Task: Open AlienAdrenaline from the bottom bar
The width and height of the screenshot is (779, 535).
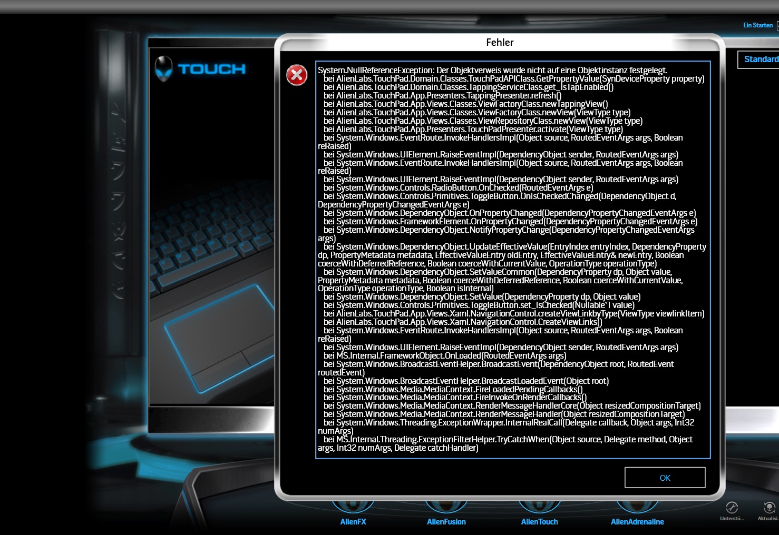Action: 637,521
